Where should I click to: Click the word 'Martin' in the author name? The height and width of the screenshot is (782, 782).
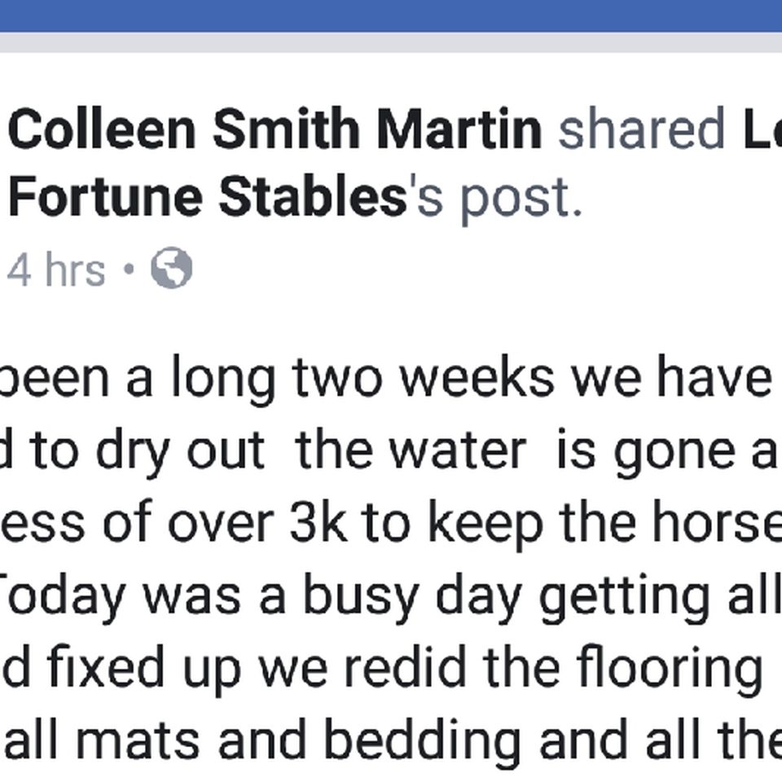pos(459,130)
